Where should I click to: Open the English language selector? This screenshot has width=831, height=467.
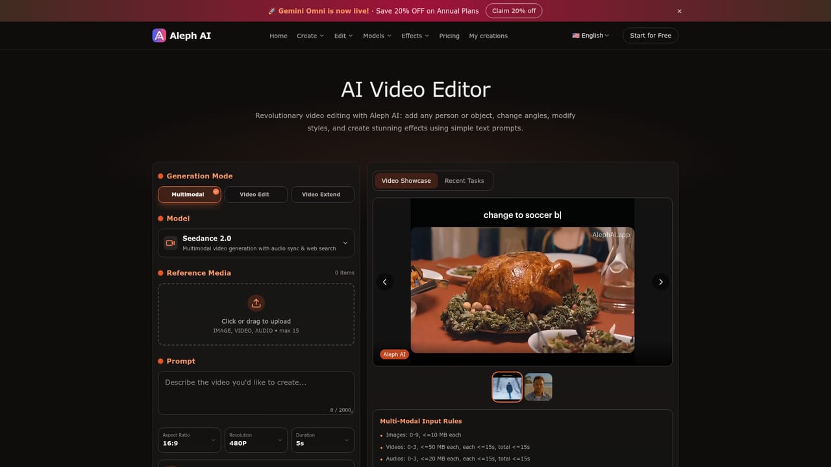pyautogui.click(x=590, y=36)
